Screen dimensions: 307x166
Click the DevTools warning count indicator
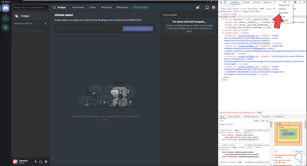tap(290, 2)
